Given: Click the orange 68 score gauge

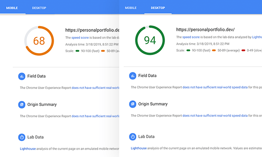Looking at the screenshot, I should coord(39,41).
